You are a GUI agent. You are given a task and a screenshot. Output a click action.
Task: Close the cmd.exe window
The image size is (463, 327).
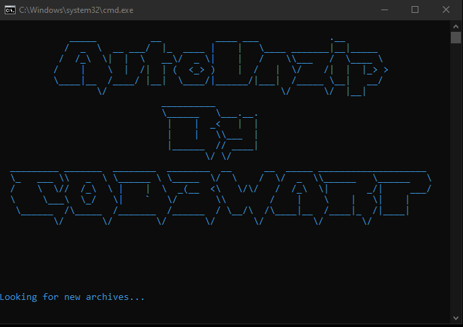[x=446, y=9]
